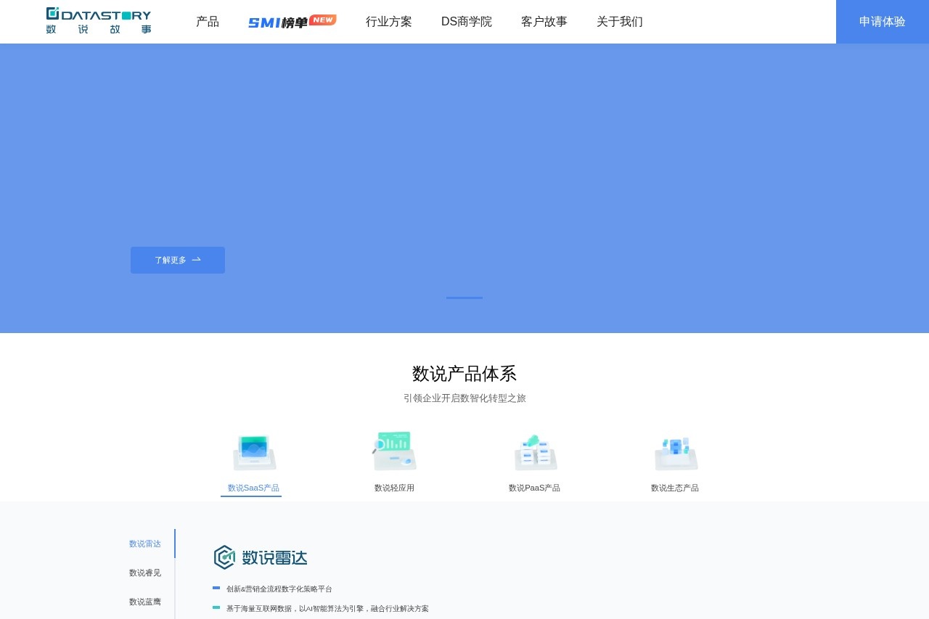Open the DS商学院 menu item

[466, 22]
